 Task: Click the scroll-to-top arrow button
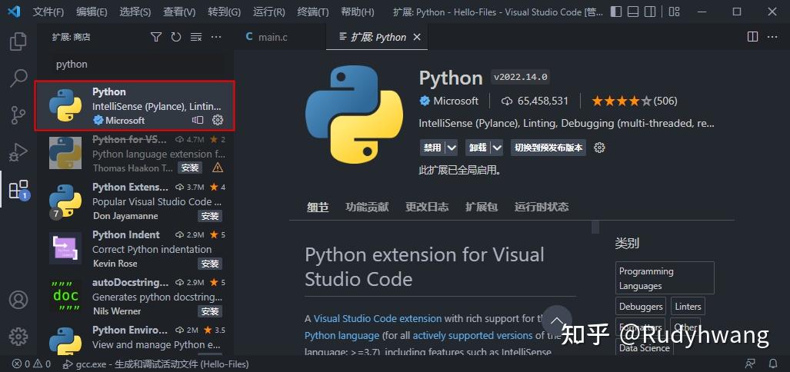557,321
